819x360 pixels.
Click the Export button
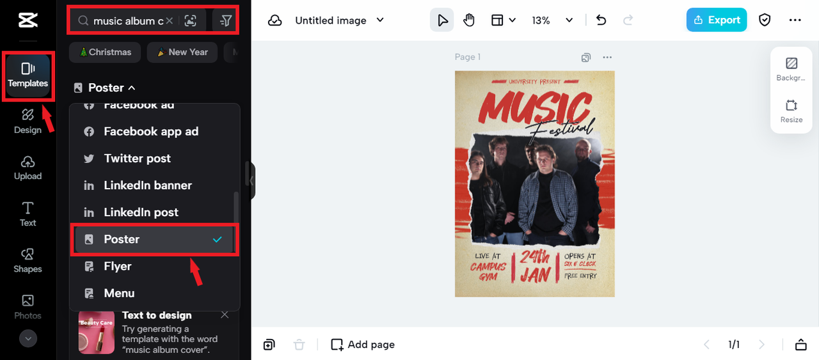pos(717,20)
